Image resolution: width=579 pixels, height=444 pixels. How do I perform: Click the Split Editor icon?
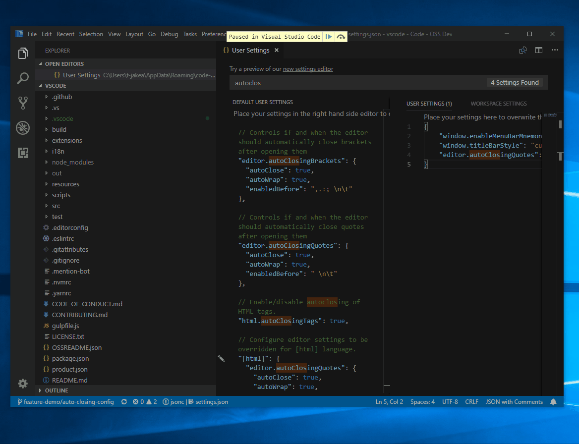tap(539, 50)
